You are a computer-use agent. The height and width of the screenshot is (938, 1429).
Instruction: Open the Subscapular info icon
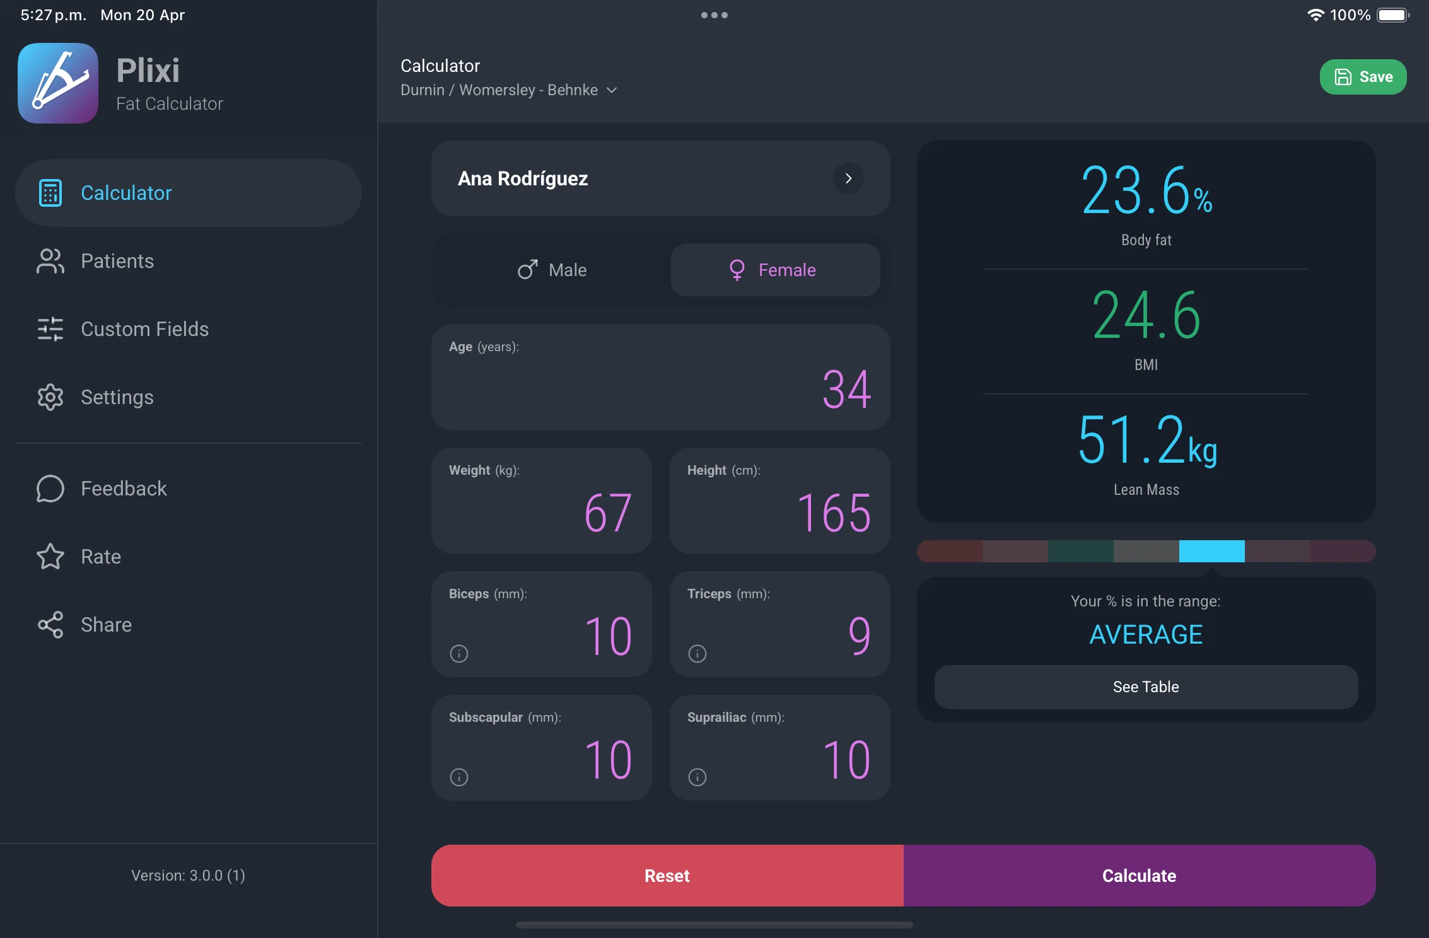click(x=459, y=777)
